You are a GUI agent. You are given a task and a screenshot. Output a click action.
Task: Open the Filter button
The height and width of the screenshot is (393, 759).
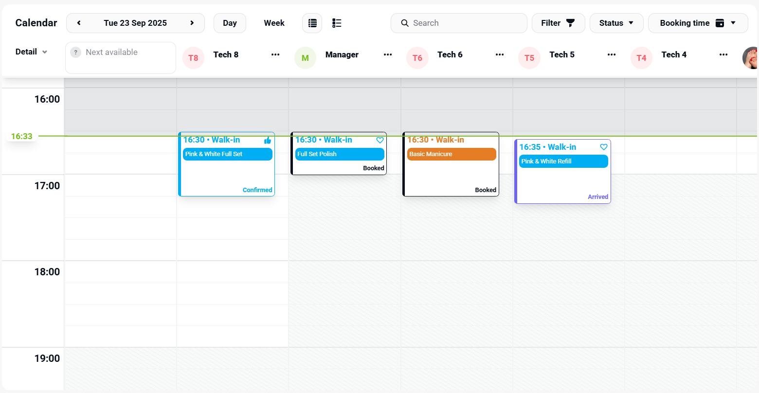tap(558, 23)
